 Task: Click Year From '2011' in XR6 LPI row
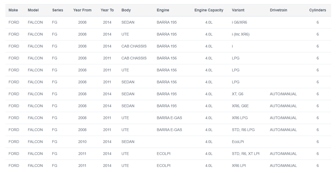click(x=82, y=166)
